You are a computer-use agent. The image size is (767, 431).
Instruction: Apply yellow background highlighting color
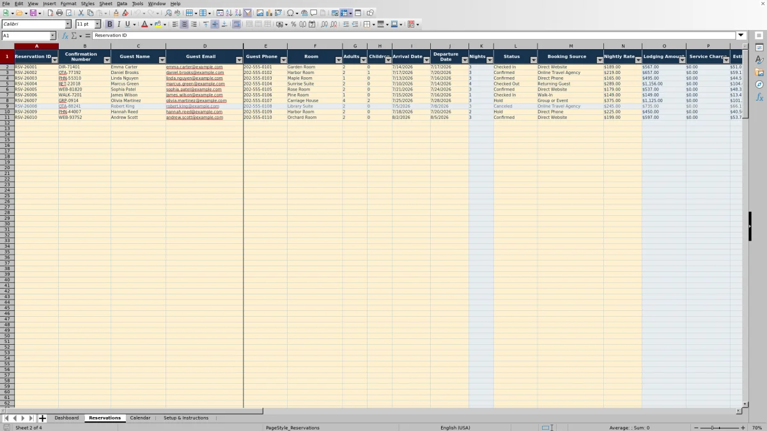[x=158, y=24]
